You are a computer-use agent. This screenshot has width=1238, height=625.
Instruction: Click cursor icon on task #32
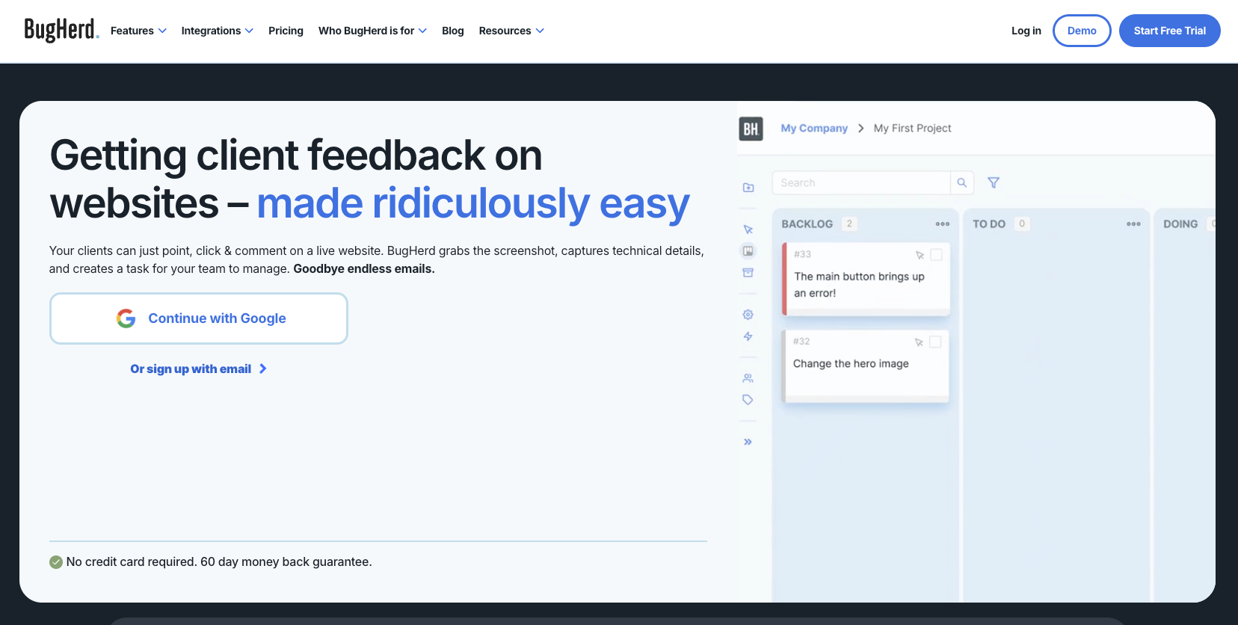tap(919, 342)
